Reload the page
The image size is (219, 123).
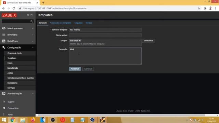(14, 8)
